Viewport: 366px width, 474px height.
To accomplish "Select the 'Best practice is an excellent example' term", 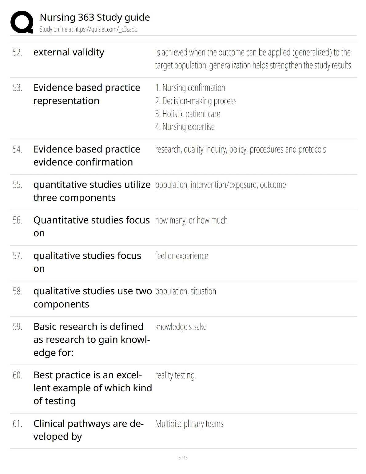I will pos(92,388).
